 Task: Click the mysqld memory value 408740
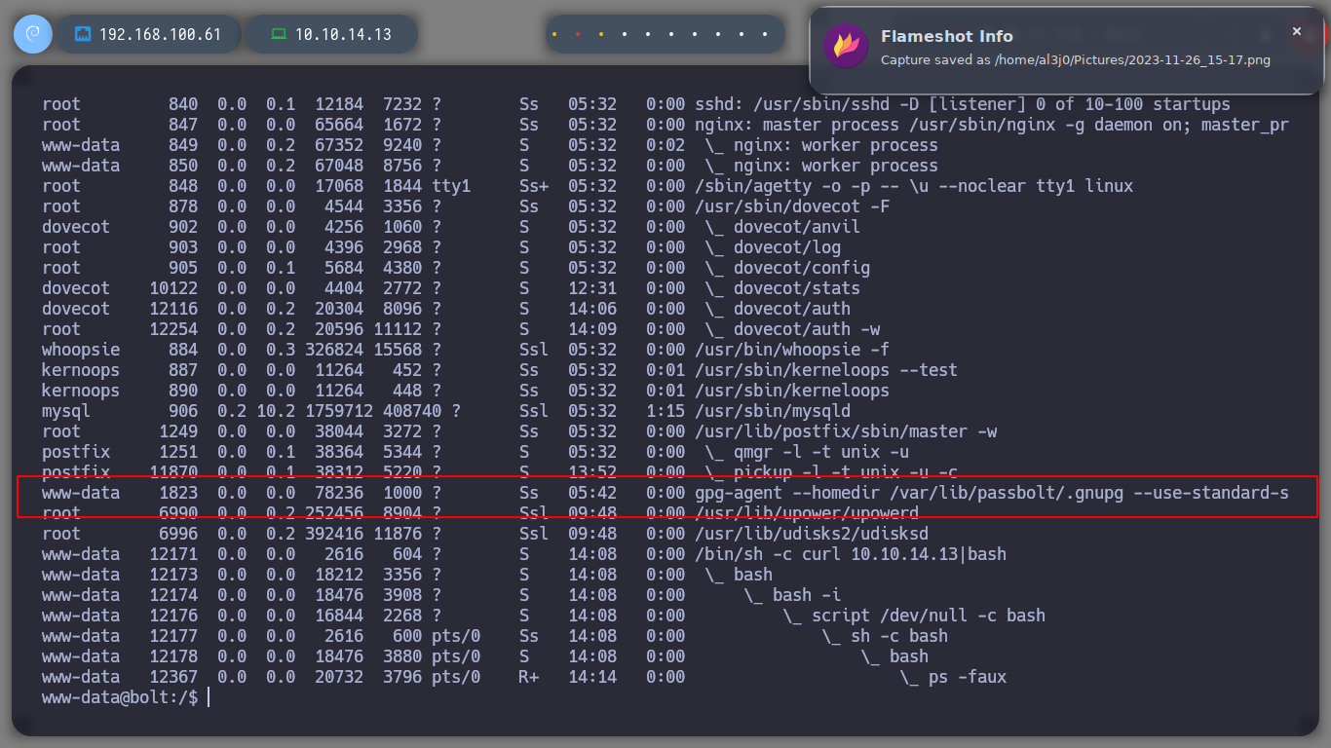pyautogui.click(x=412, y=411)
